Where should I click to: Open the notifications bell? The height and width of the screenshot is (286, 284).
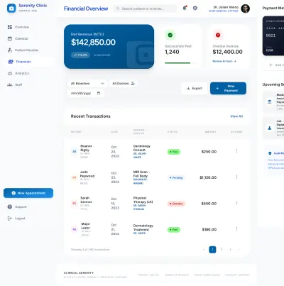click(x=185, y=8)
